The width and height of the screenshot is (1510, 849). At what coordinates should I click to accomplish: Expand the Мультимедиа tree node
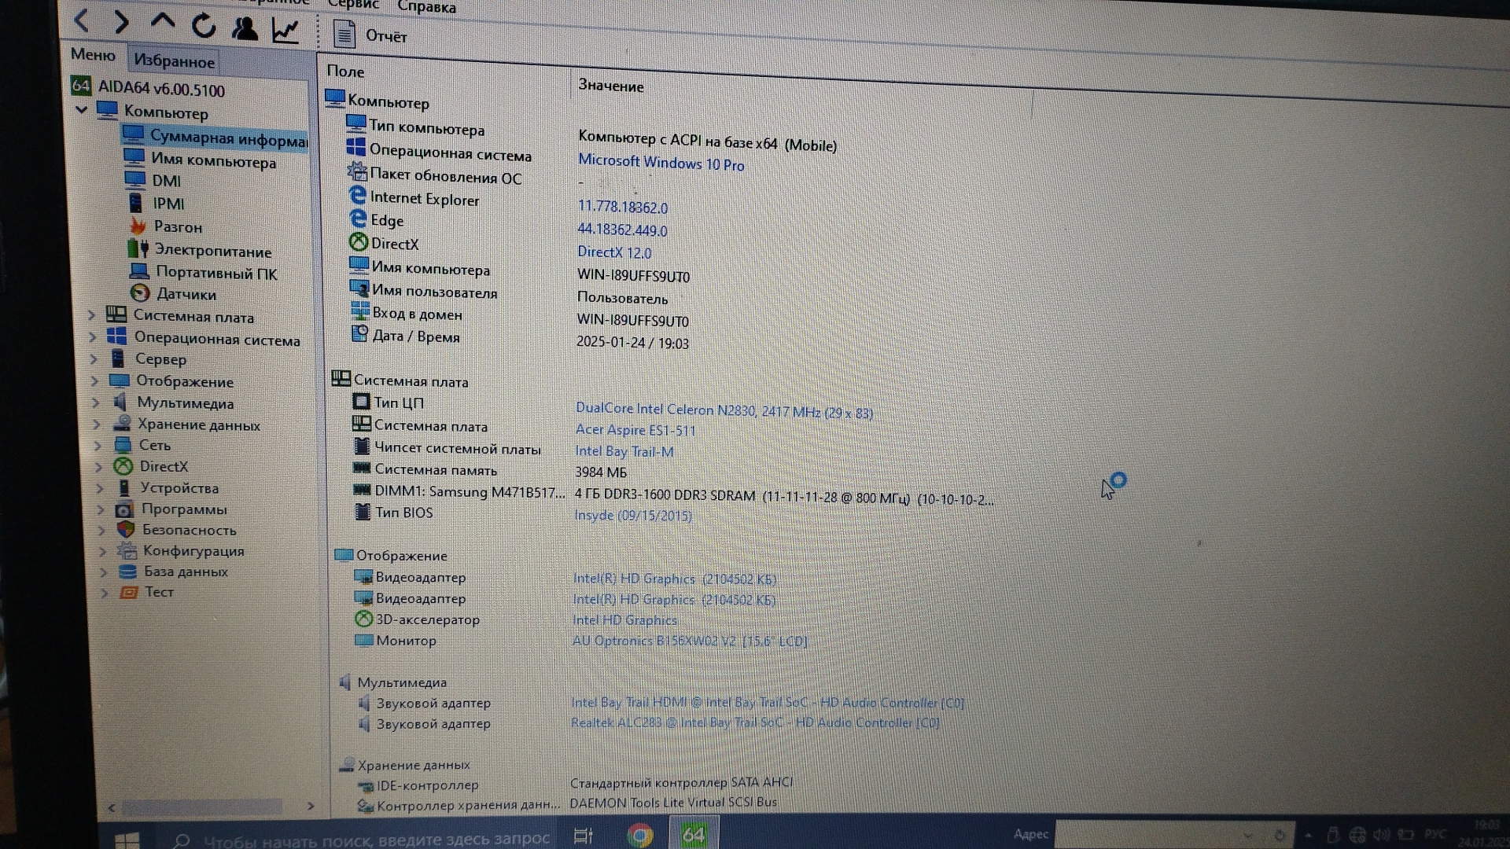96,402
